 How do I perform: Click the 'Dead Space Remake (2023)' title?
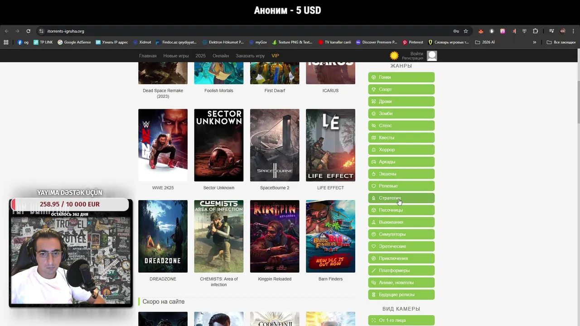(163, 93)
